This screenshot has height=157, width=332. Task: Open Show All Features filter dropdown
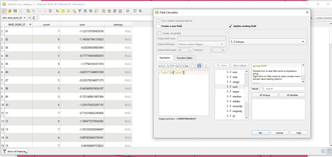click(14, 151)
